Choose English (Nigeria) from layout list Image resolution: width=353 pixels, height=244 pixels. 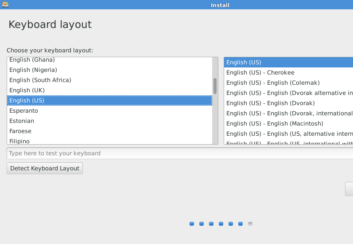click(33, 70)
